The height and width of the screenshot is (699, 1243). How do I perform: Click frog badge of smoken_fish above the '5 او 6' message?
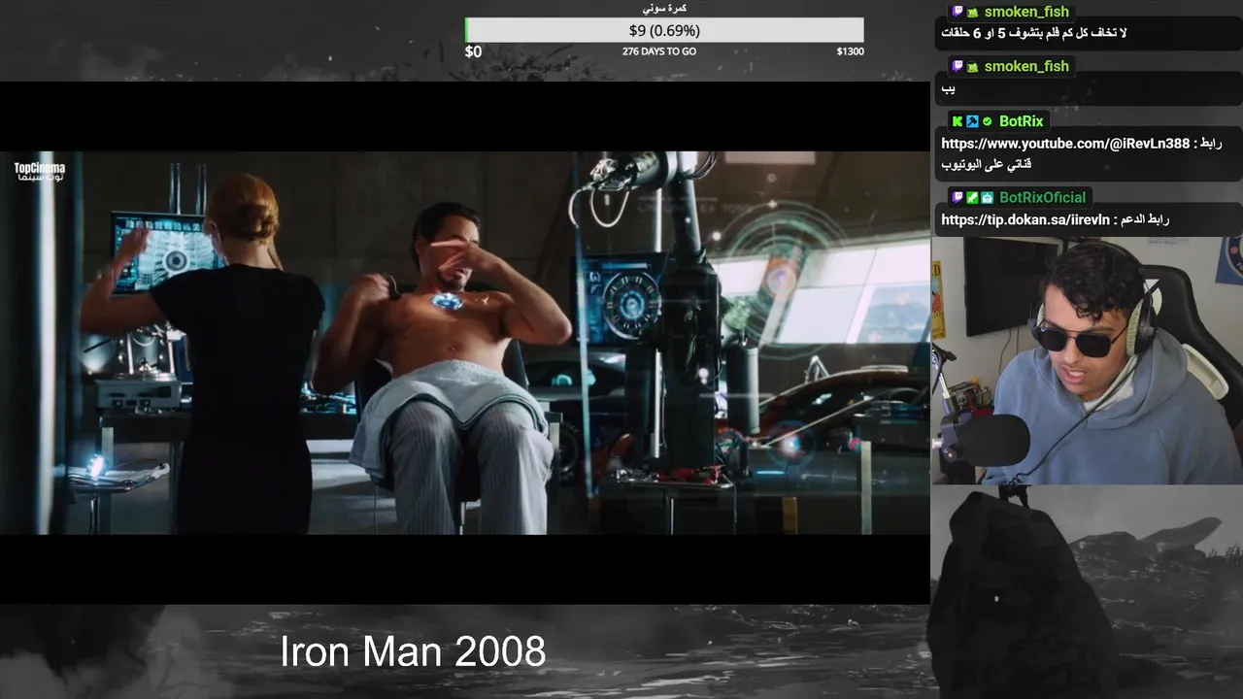972,12
